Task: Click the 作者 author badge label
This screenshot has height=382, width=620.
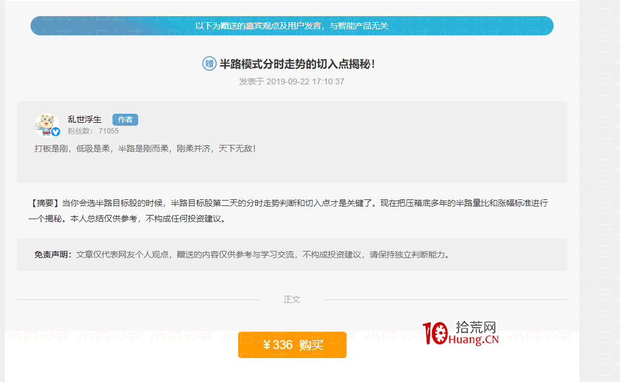Action: point(124,120)
